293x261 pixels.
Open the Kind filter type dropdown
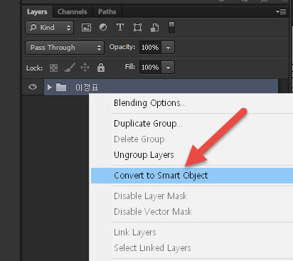click(x=50, y=28)
